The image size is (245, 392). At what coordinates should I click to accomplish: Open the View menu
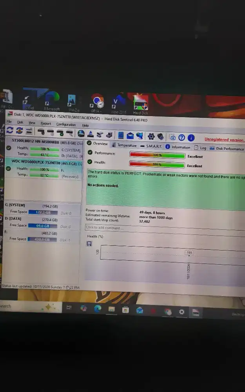32,123
